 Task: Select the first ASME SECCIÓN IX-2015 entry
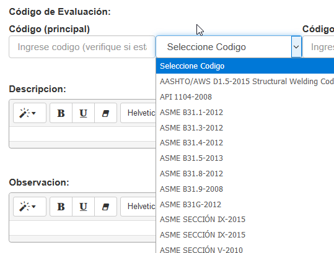(x=245, y=220)
